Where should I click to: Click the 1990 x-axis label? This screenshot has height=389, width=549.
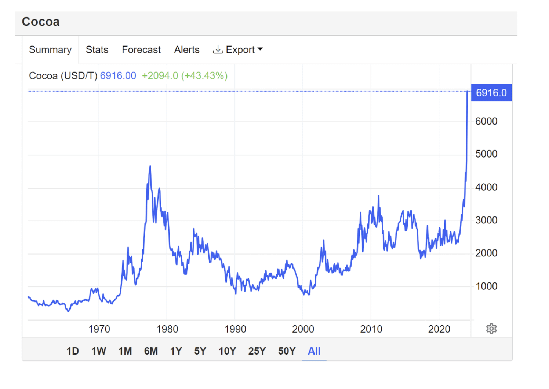[235, 329]
